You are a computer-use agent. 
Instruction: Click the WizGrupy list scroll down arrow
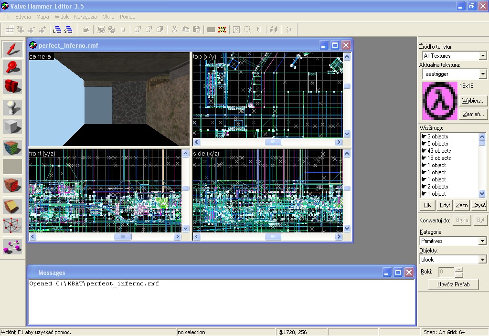tap(482, 194)
